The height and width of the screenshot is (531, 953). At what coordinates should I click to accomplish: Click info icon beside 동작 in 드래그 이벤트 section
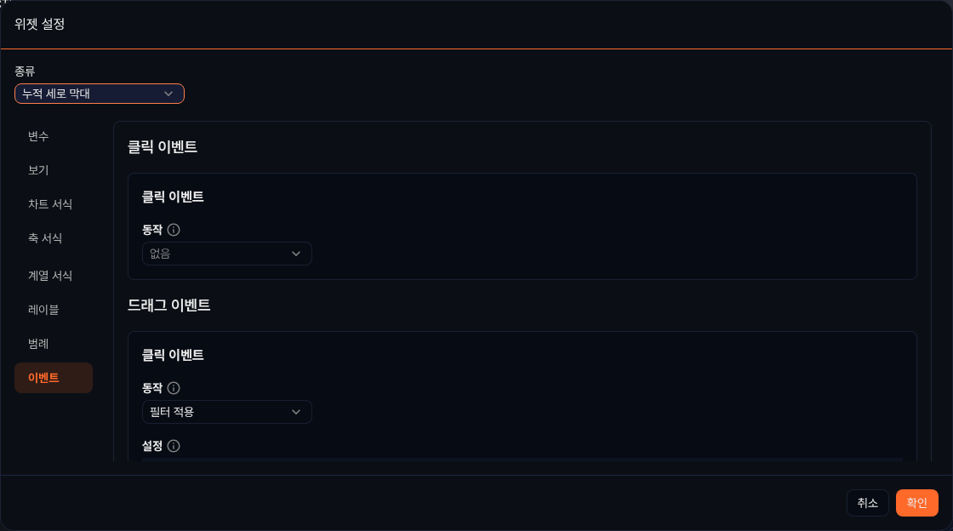[174, 388]
